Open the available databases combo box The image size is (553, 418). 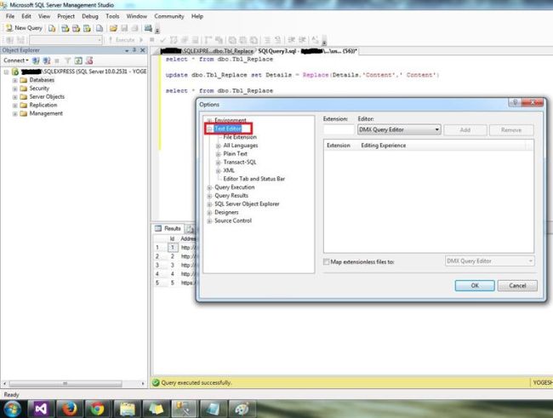click(x=66, y=40)
